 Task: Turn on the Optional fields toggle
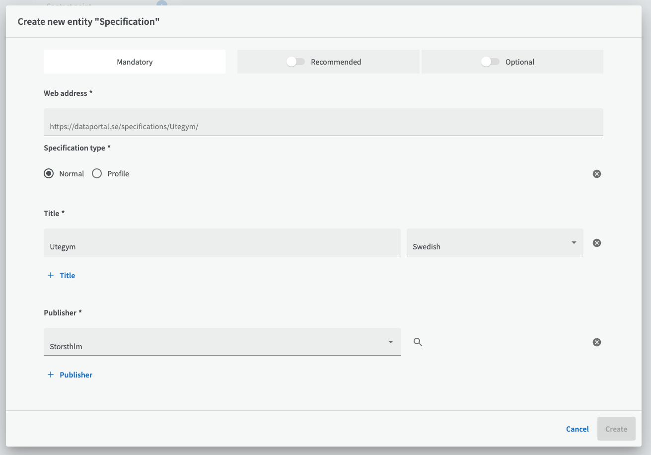490,62
